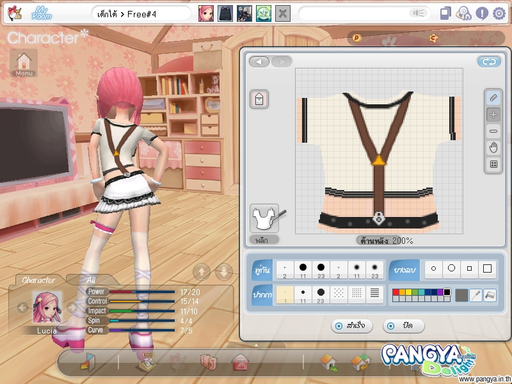The height and width of the screenshot is (384, 512).
Task: Click the ยางลบ eraser label
Action: [404, 269]
